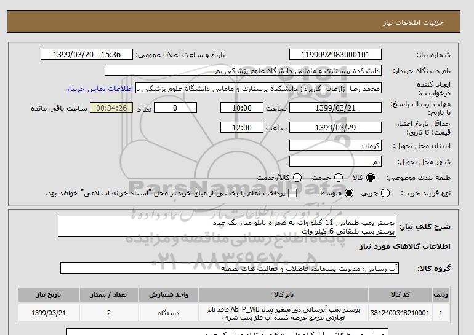Viewport: 474px width, 335px height.
Task: Click product code 3812400348210001 cell
Action: tap(400, 313)
